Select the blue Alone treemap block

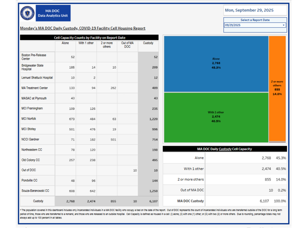pyautogui.click(x=216, y=63)
